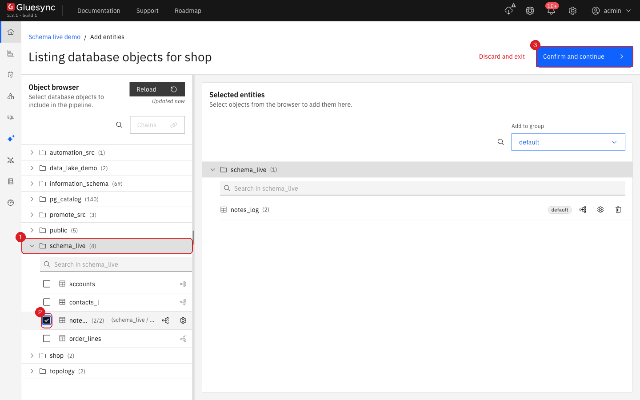This screenshot has width=640, height=400.
Task: Click search magnifier beside Add to group
Action: pyautogui.click(x=501, y=142)
